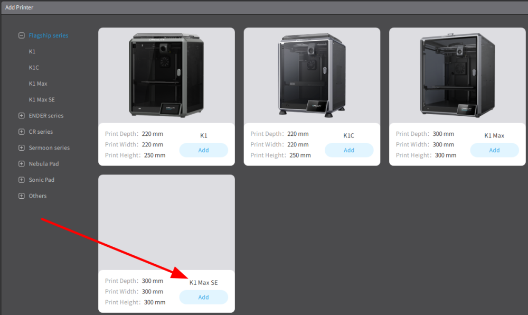Screen dimensions: 528x315
Task: Open the Sermoon series label
Action: [49, 147]
